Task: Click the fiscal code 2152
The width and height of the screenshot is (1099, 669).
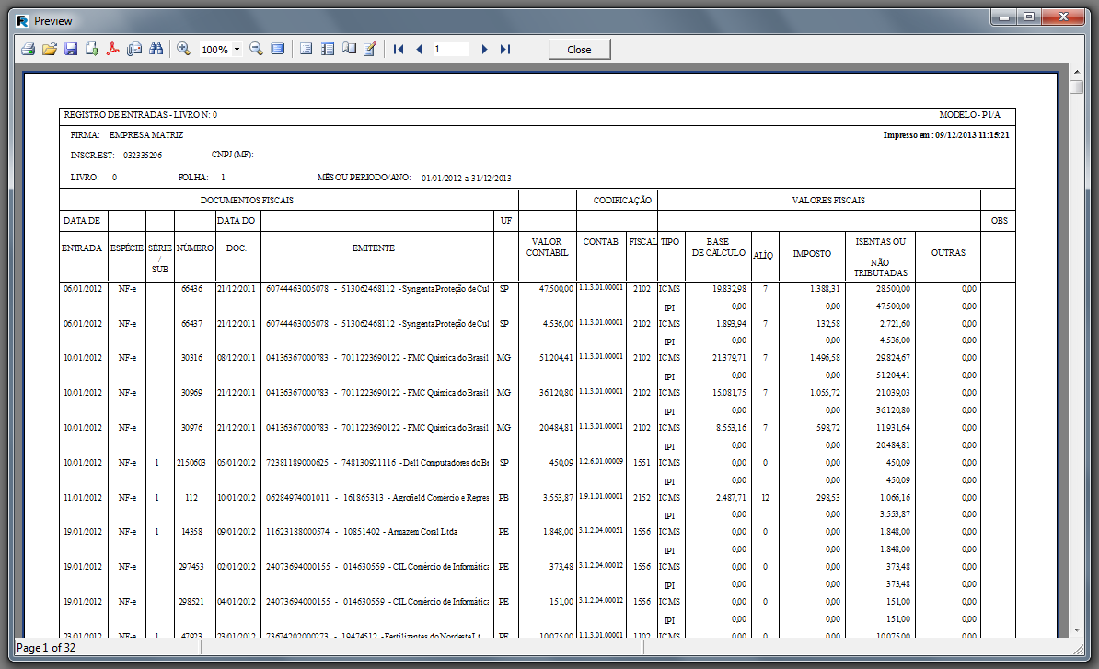Action: (x=642, y=498)
